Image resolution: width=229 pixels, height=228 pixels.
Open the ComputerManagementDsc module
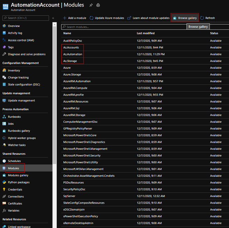[80, 122]
